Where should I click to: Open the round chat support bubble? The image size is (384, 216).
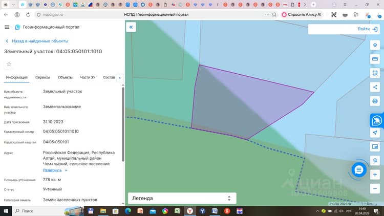point(359,170)
